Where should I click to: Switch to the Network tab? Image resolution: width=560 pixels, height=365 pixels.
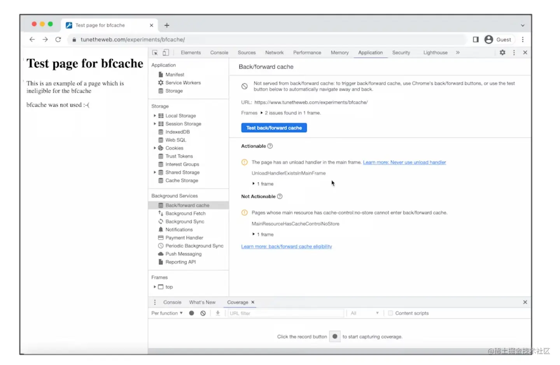coord(275,53)
